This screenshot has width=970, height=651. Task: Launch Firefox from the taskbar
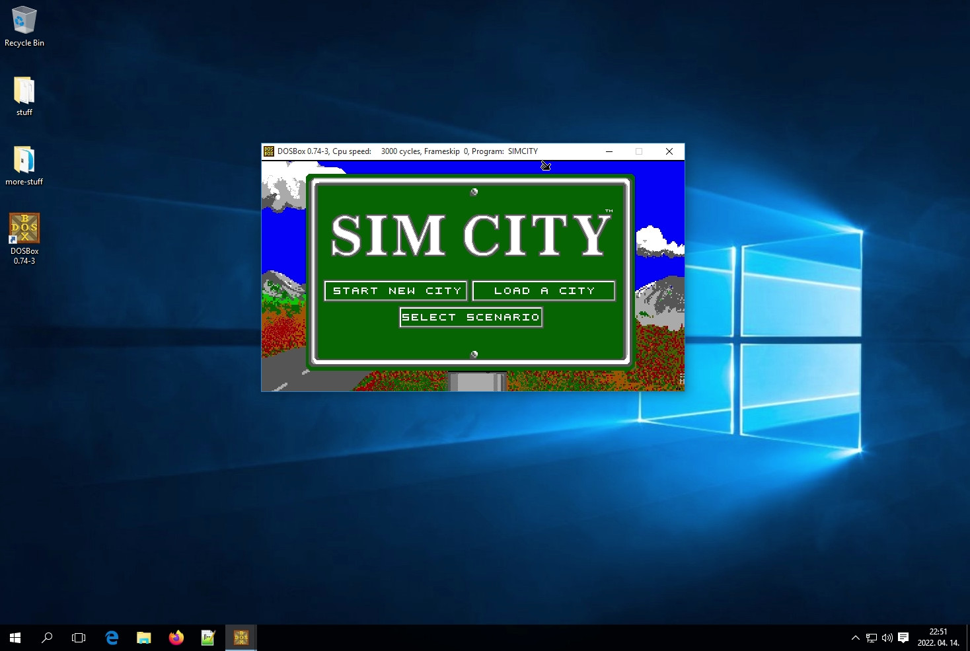176,638
